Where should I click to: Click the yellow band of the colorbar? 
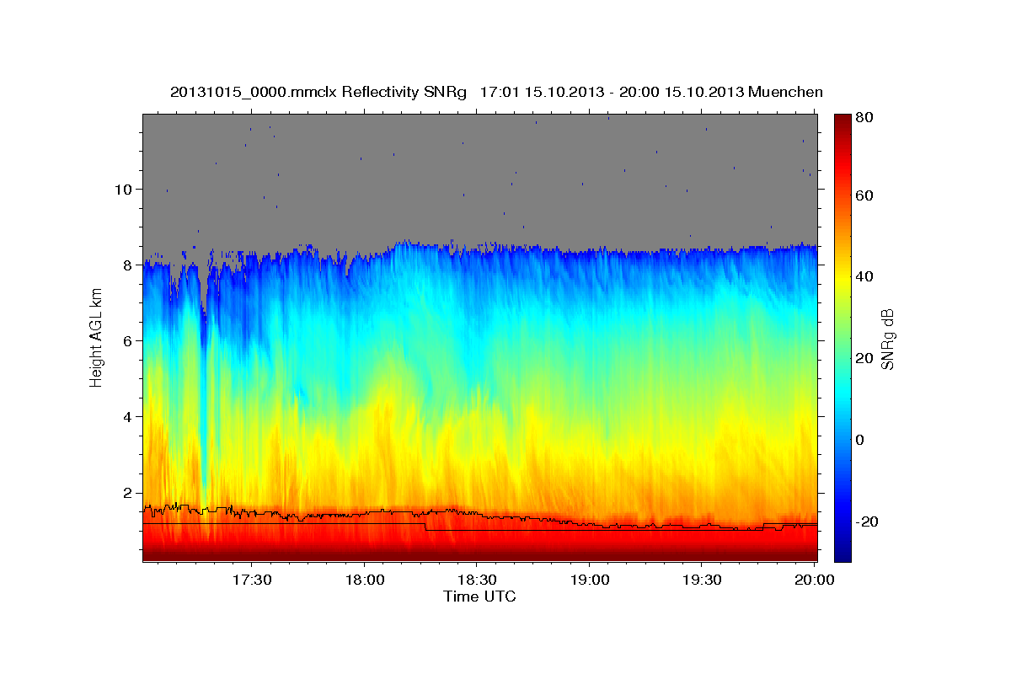[842, 278]
